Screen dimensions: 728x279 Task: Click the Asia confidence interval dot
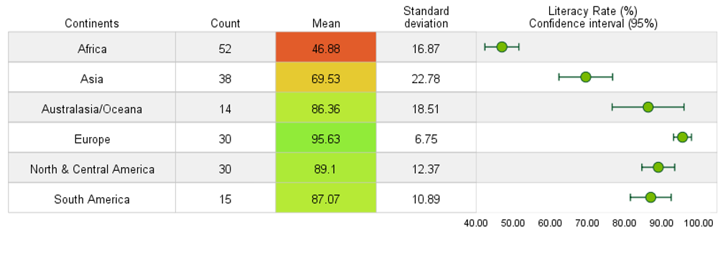pos(585,77)
